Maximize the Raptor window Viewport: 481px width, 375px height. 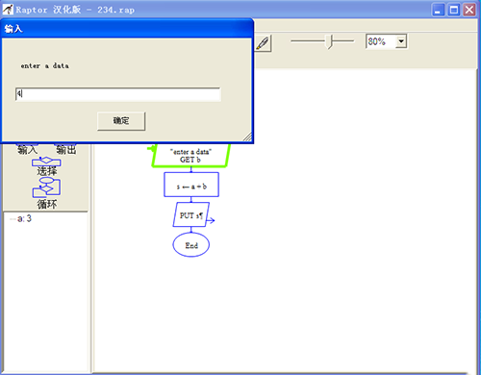[x=453, y=10]
